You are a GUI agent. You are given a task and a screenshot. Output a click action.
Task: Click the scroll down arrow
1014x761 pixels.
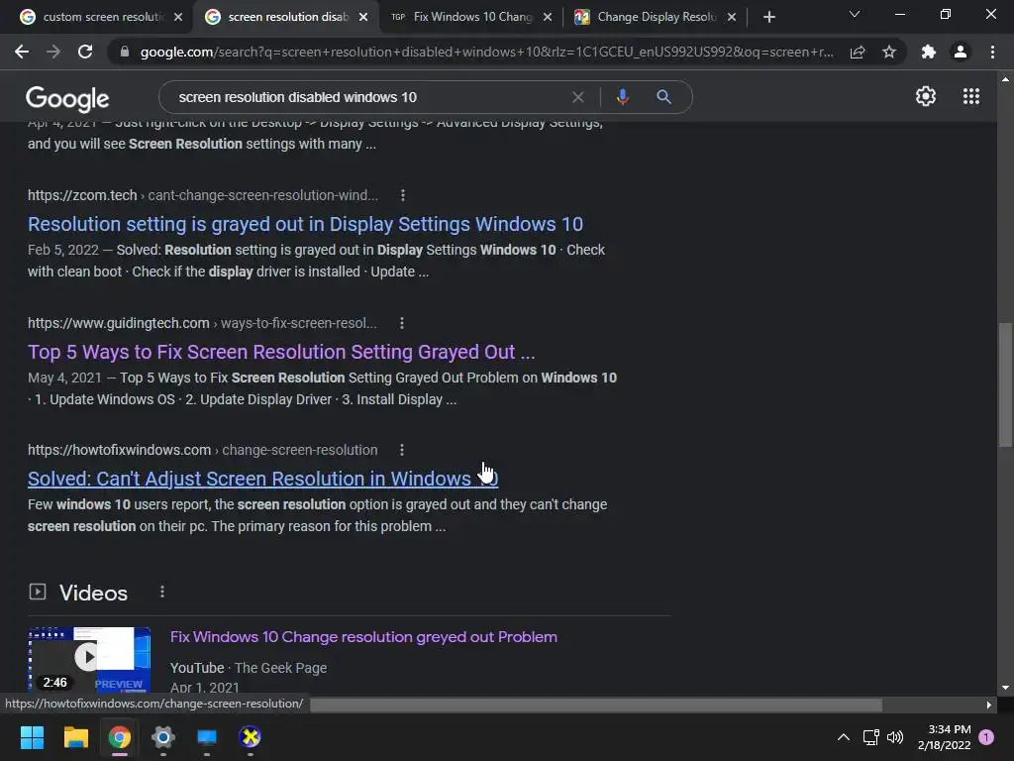pyautogui.click(x=1005, y=688)
